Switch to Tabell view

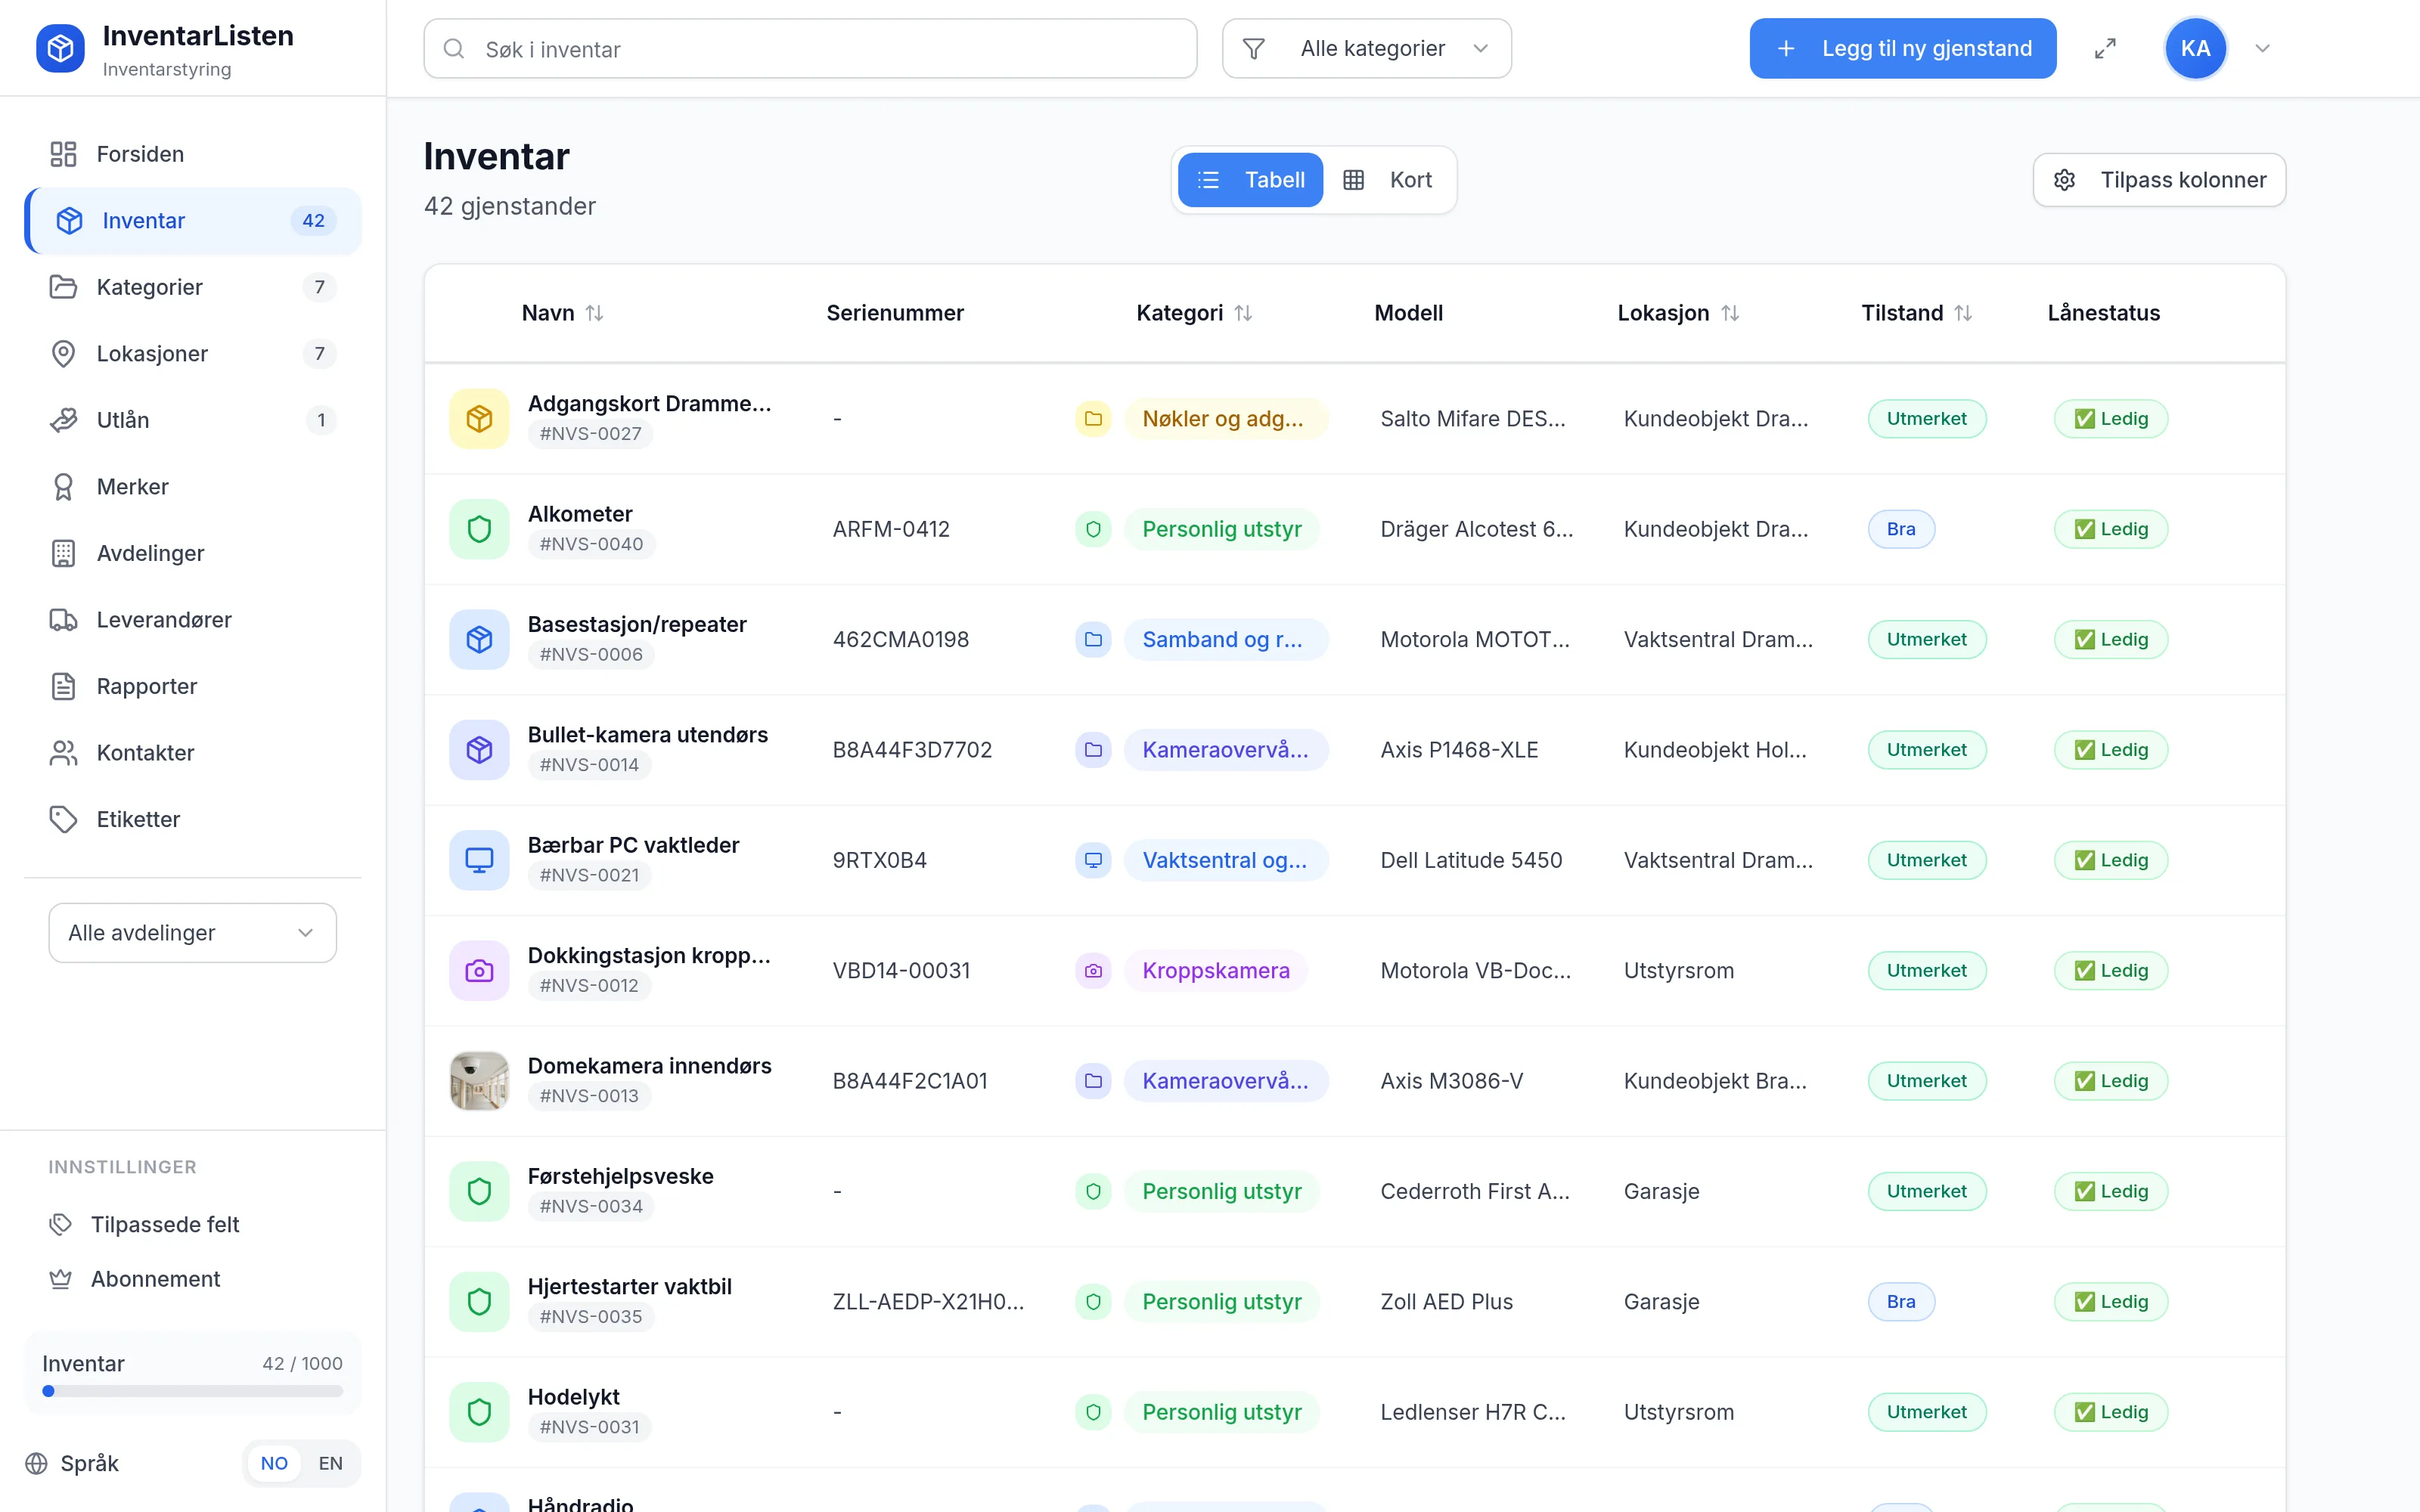point(1250,180)
